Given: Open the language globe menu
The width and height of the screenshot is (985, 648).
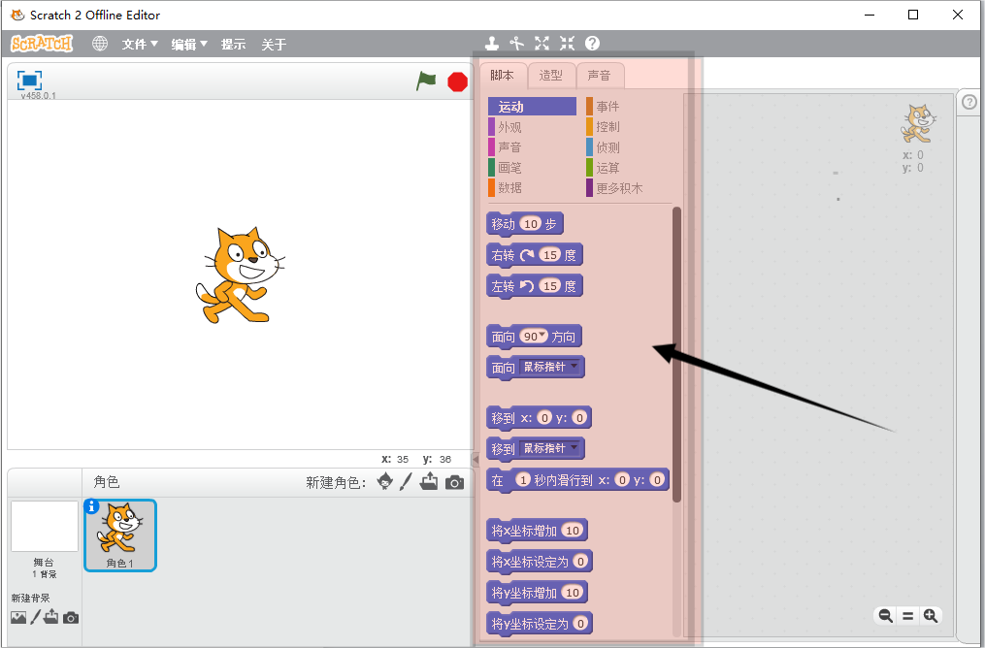Looking at the screenshot, I should [100, 44].
